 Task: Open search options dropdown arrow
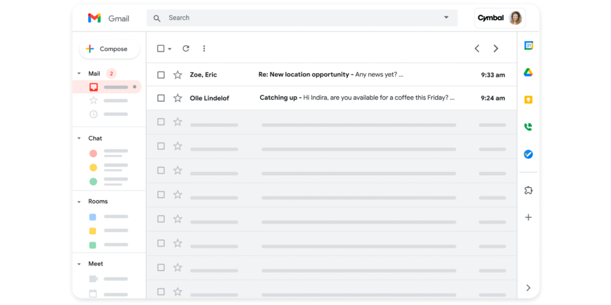click(446, 18)
